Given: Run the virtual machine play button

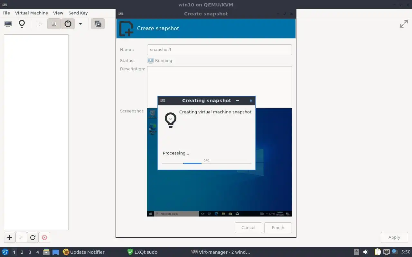Looking at the screenshot, I should pos(40,24).
